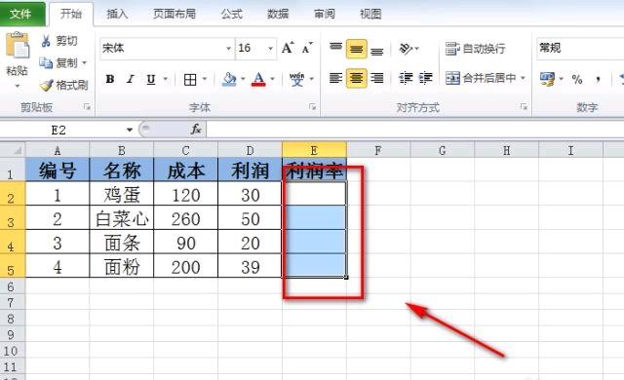Expand the font name 宋体 dropdown

point(228,49)
